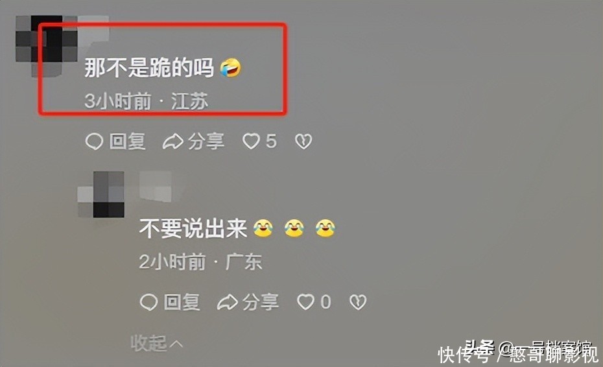Like the Jiangsu comment that has 5 likes
The width and height of the screenshot is (603, 367).
251,141
